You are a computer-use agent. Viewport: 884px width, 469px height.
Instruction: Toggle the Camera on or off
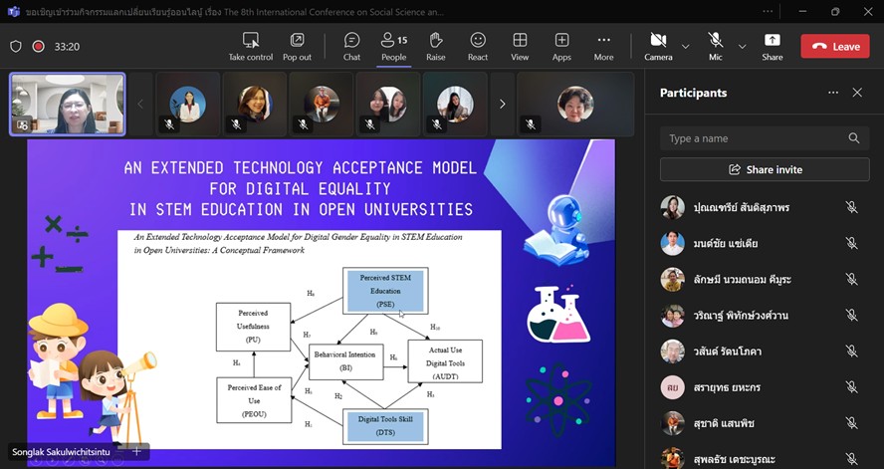658,46
